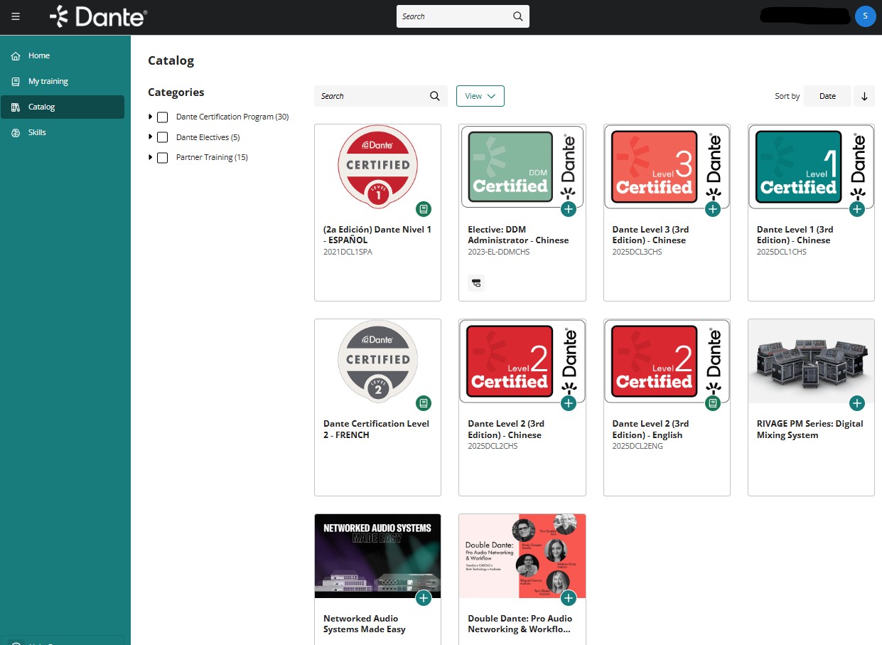Expand the Dante Certification Program category
The height and width of the screenshot is (645, 882).
151,117
